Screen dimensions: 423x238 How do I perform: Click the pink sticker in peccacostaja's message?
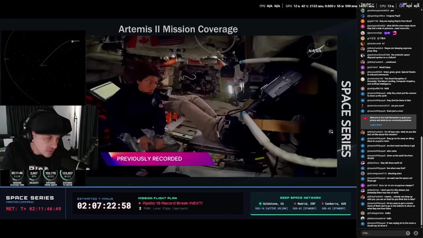pos(395,33)
